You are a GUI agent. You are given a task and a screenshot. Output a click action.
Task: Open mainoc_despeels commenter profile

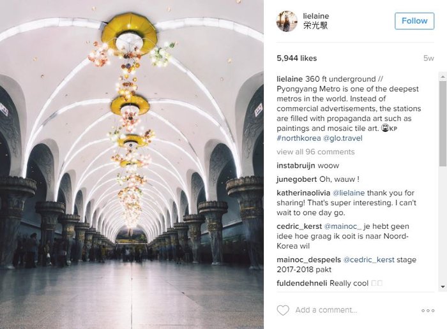tap(308, 260)
